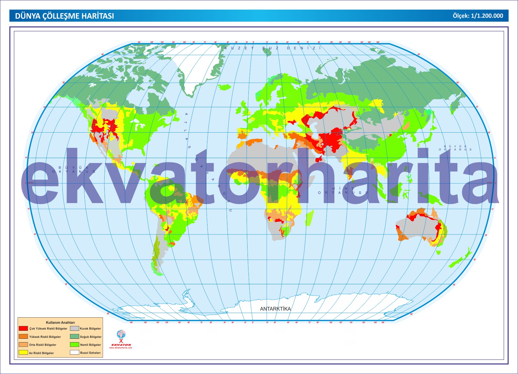Click the dark orange Yüksek Riskli Bölgeler swatch
Image resolution: width=518 pixels, height=374 pixels.
(x=23, y=336)
